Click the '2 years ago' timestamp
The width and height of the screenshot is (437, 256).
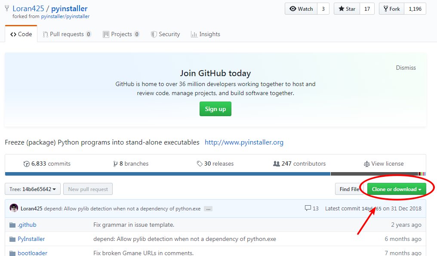click(x=406, y=225)
